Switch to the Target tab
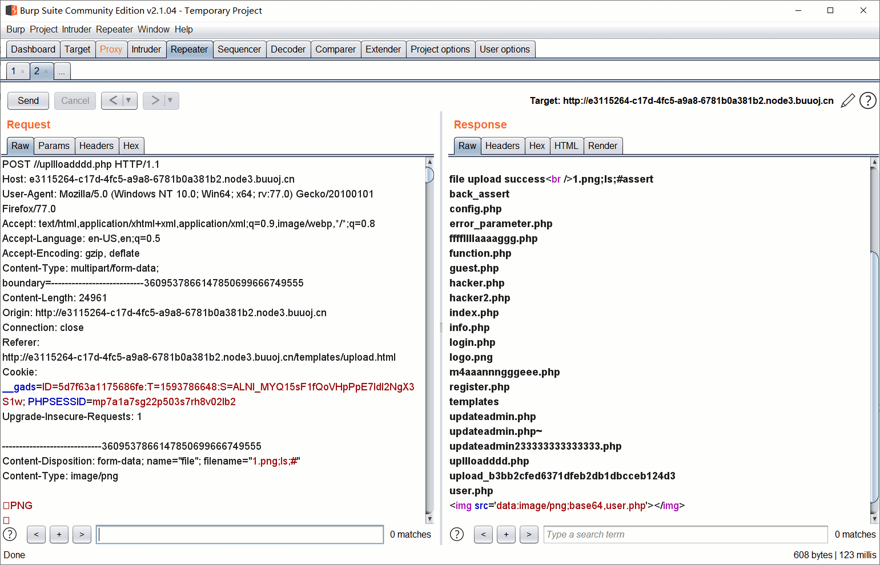 pos(77,49)
